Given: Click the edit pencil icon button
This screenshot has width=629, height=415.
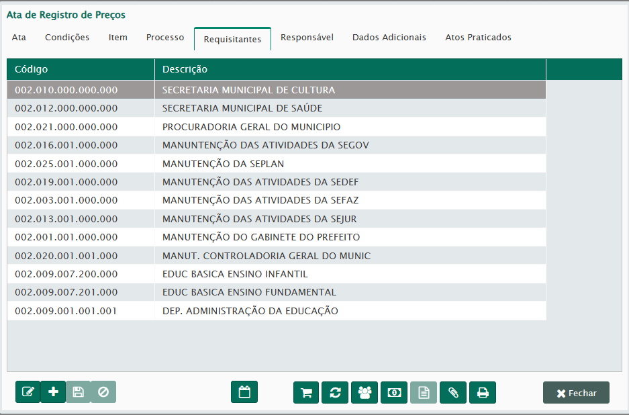Looking at the screenshot, I should (28, 392).
